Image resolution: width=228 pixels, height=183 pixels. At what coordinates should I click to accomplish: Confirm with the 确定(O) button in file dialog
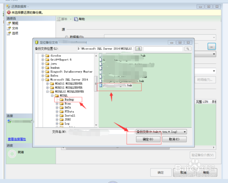(x=148, y=139)
